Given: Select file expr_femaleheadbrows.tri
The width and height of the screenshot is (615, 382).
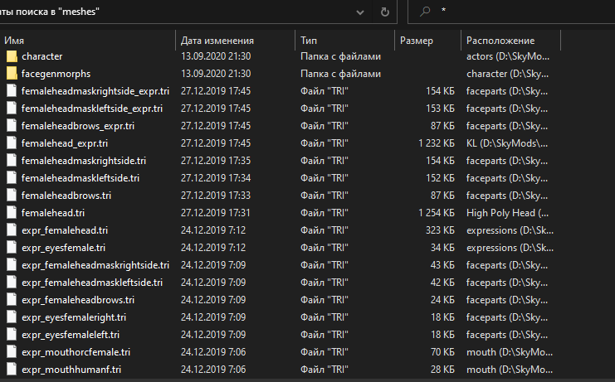Looking at the screenshot, I should [78, 300].
